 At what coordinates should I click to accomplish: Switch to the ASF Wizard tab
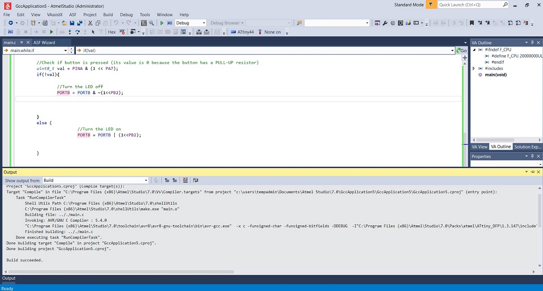click(44, 42)
